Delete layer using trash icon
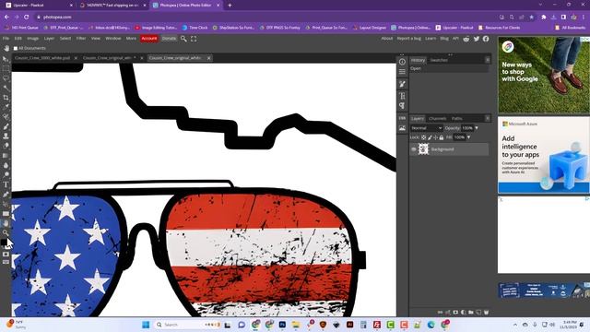The width and height of the screenshot is (590, 332). tap(486, 312)
